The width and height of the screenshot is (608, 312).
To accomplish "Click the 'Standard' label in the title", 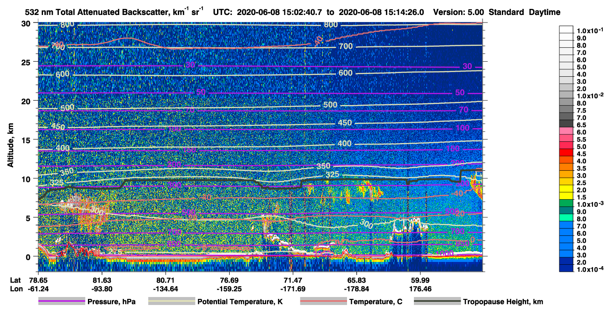I will tap(506, 12).
